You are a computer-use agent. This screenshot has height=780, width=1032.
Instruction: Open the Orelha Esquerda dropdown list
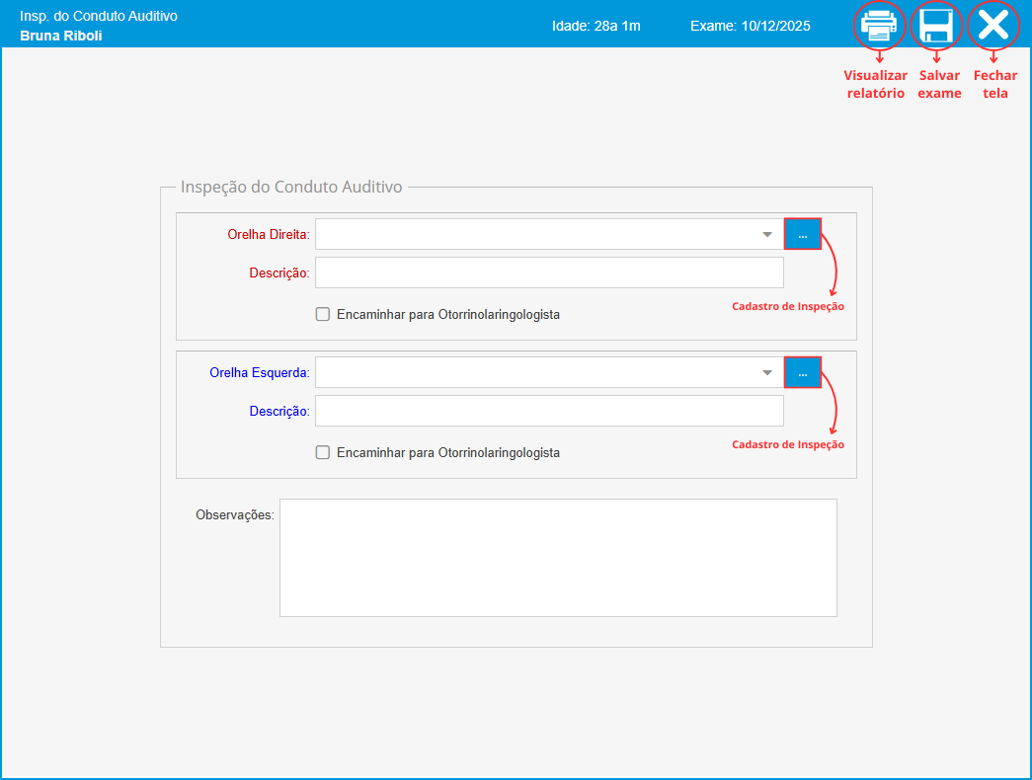(x=767, y=372)
